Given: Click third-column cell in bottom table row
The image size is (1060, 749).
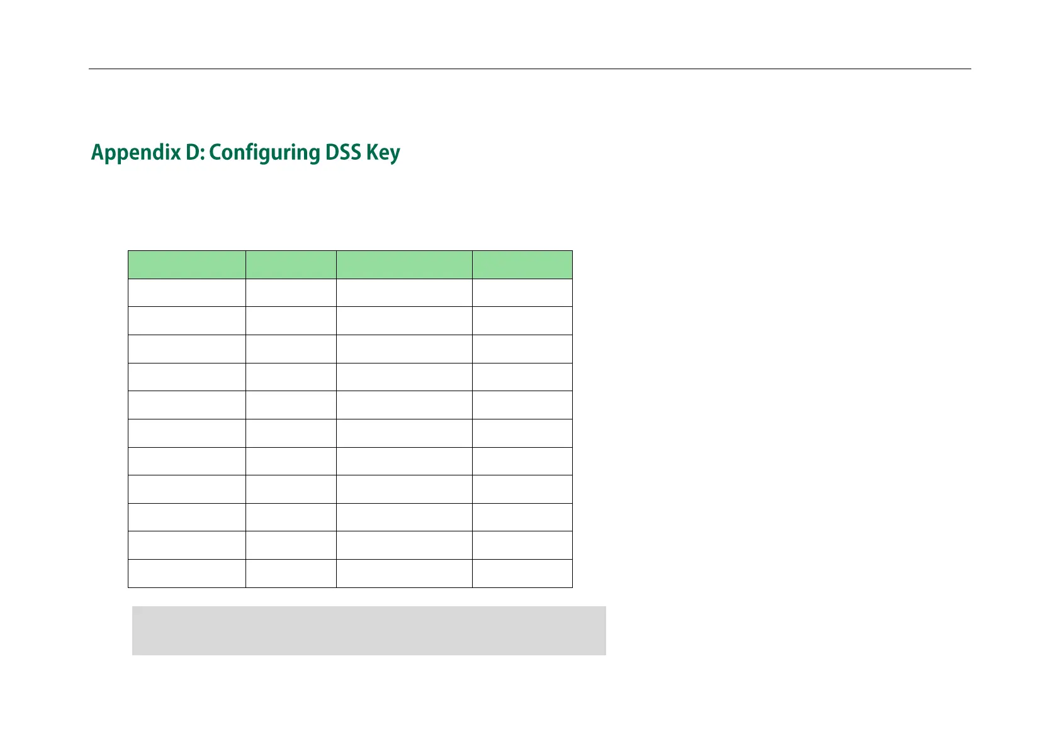Looking at the screenshot, I should click(404, 574).
